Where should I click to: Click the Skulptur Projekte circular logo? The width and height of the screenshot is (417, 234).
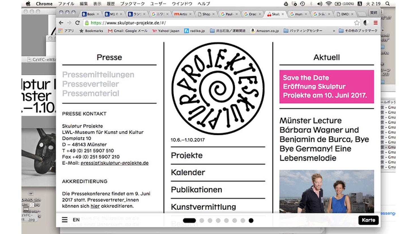coord(218,88)
